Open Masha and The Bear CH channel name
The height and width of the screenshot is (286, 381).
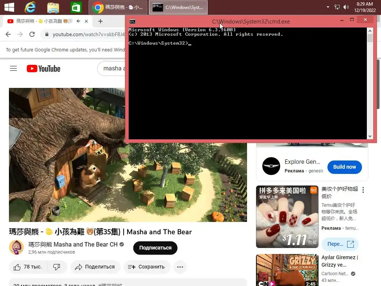(x=73, y=244)
